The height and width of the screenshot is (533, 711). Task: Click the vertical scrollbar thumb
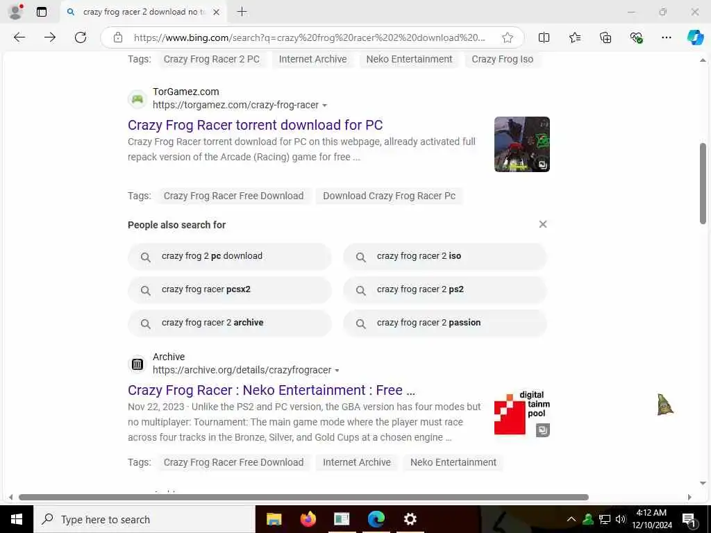703,183
